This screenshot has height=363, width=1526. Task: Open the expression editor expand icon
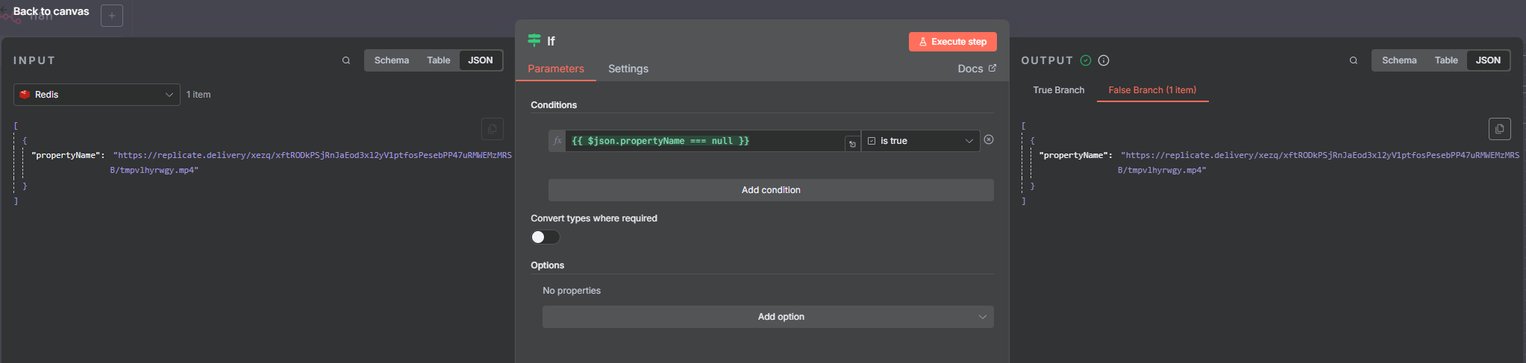pyautogui.click(x=852, y=144)
